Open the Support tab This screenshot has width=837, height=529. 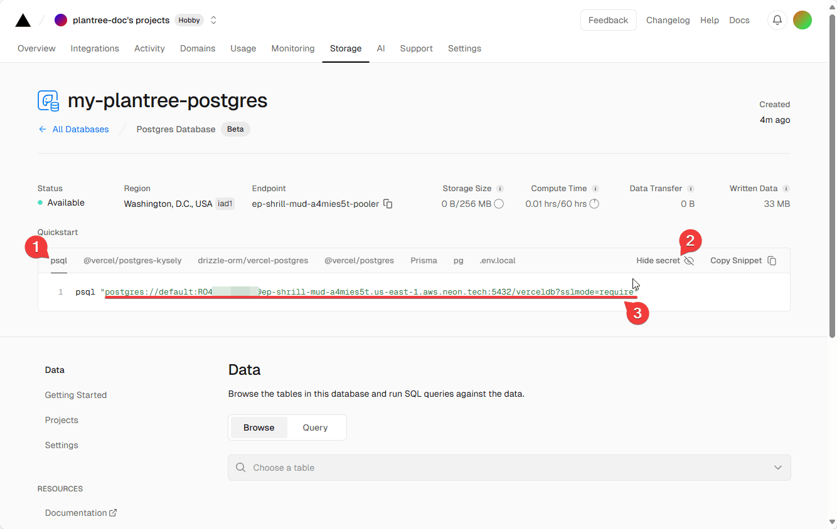pos(416,48)
